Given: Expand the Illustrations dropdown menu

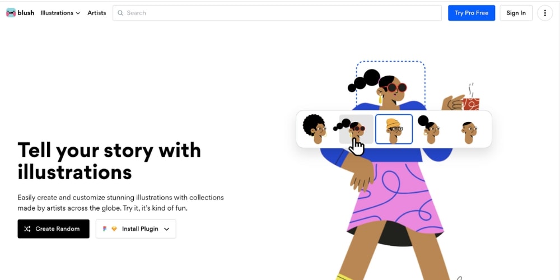Looking at the screenshot, I should pos(60,13).
